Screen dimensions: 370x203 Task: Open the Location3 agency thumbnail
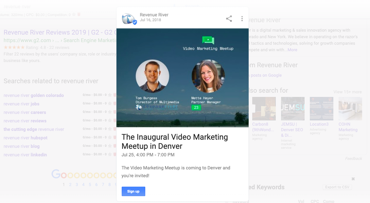(321, 109)
